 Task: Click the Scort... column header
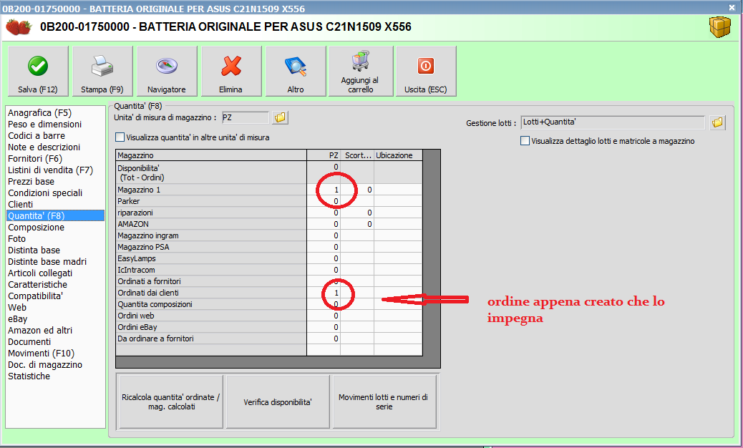tap(357, 155)
